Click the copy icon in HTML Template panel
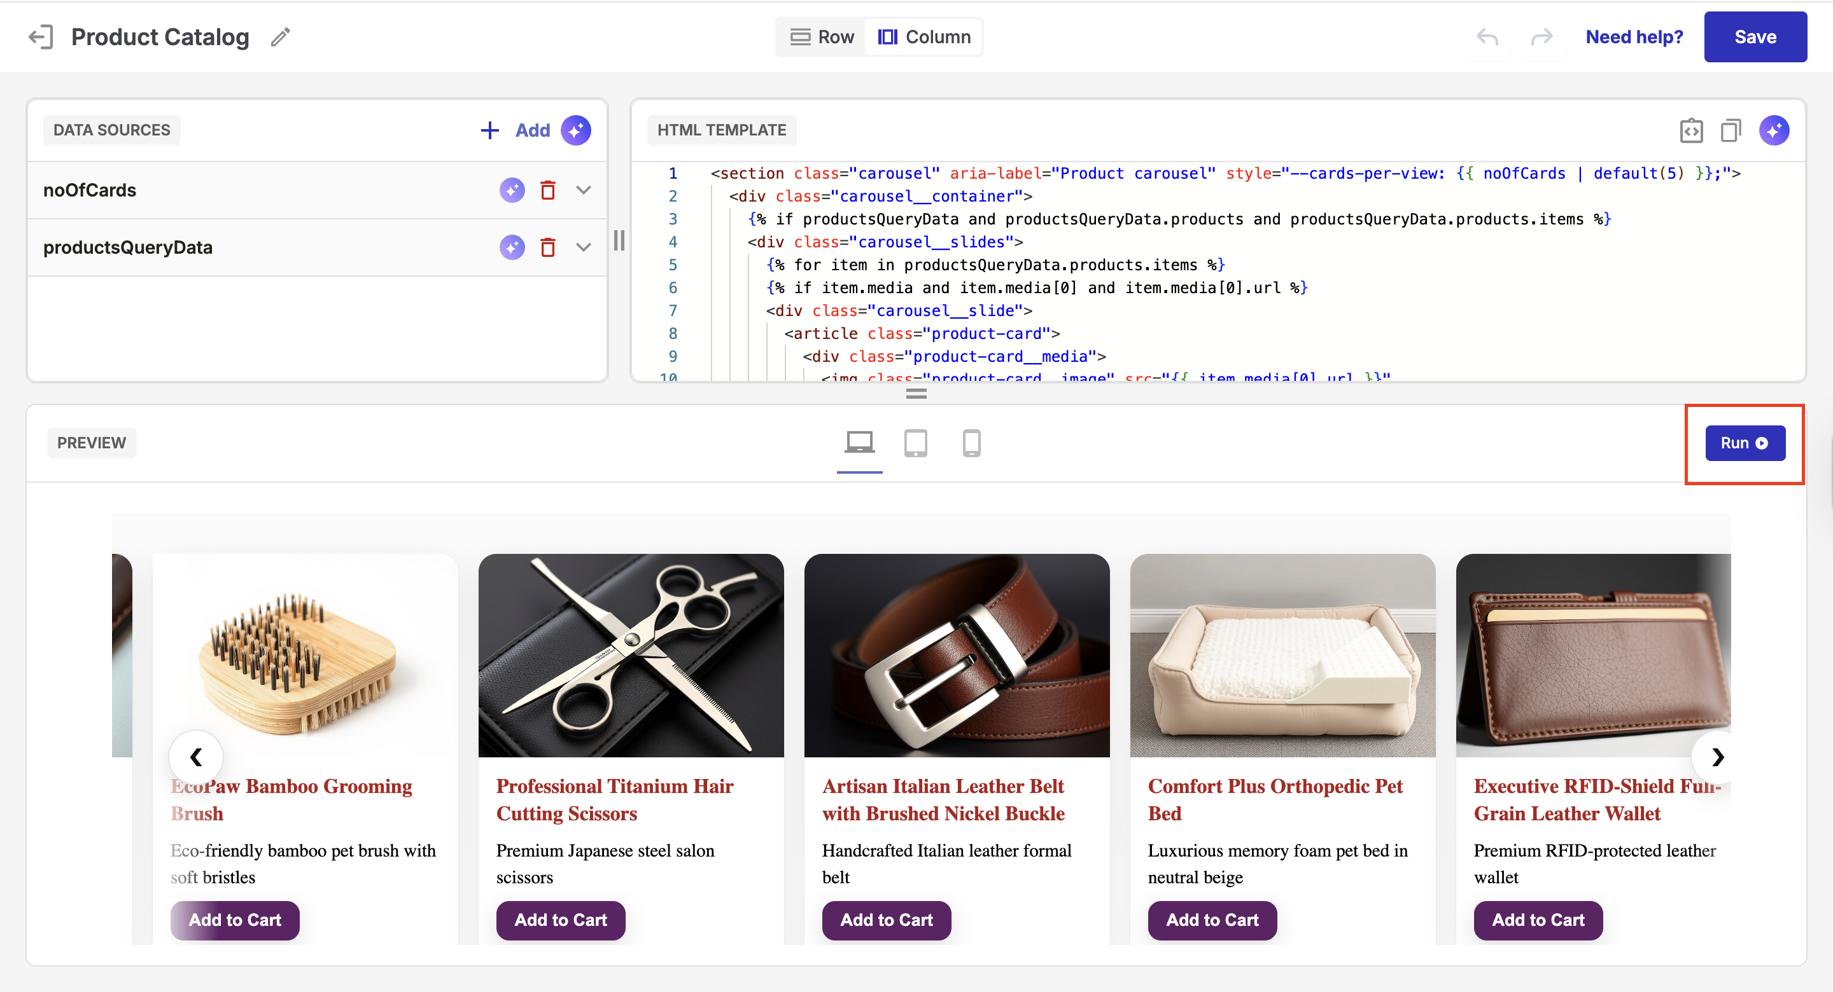The width and height of the screenshot is (1833, 992). pos(1731,130)
